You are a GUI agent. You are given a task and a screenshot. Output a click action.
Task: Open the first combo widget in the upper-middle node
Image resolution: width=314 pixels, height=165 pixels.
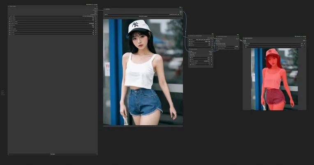[x=201, y=39]
